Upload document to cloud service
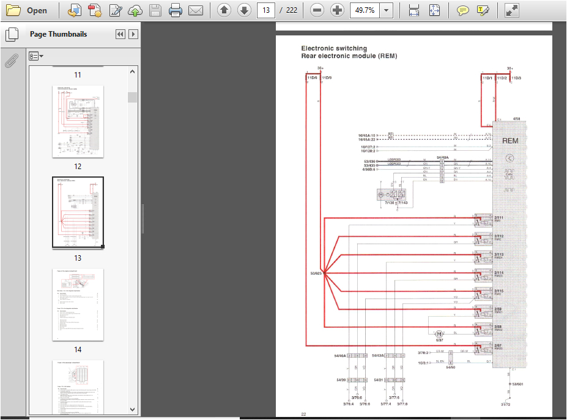567x420 pixels. [135, 10]
